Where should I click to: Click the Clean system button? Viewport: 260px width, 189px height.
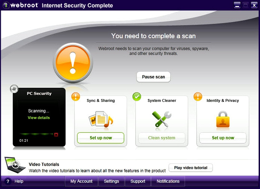162,138
